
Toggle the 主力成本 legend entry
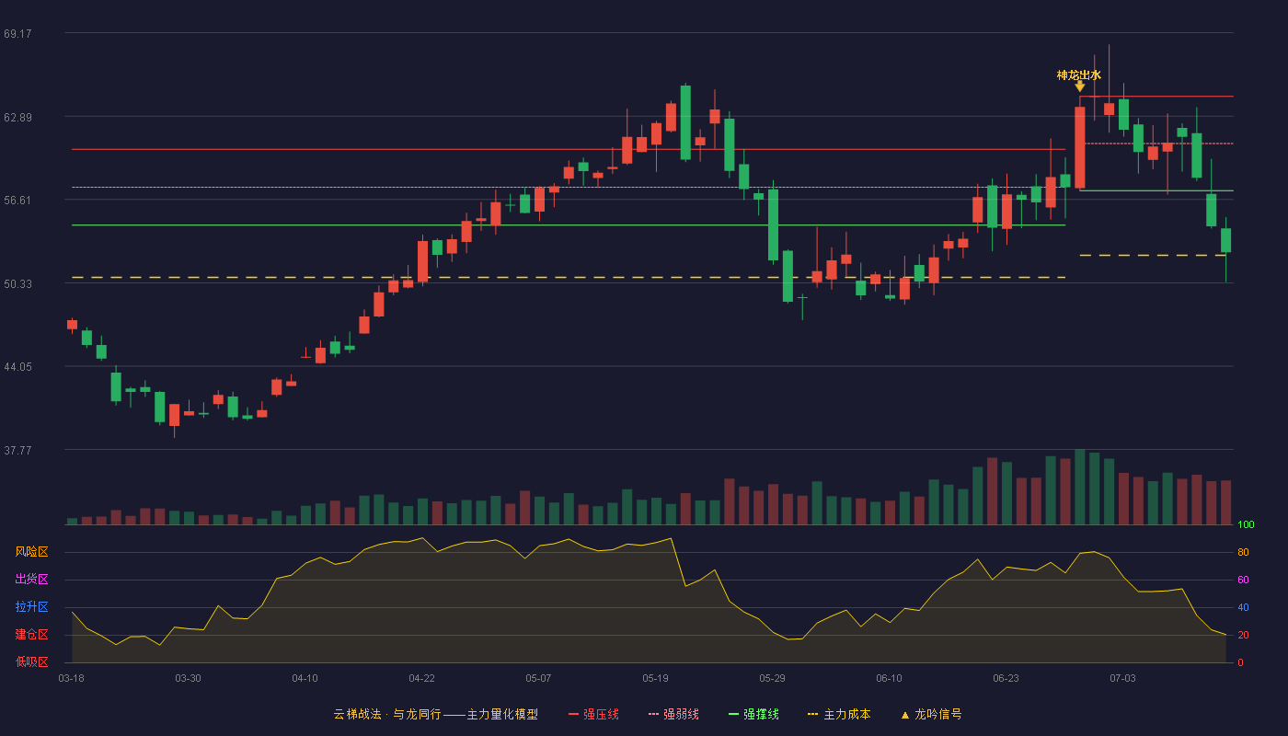(x=839, y=714)
